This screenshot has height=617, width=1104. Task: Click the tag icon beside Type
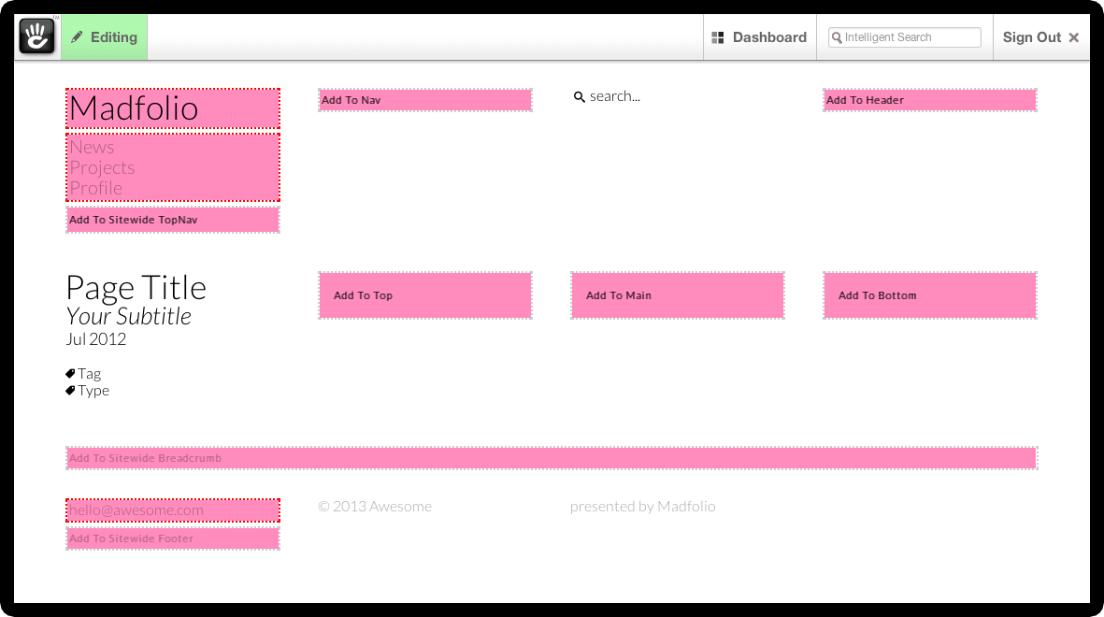(70, 391)
